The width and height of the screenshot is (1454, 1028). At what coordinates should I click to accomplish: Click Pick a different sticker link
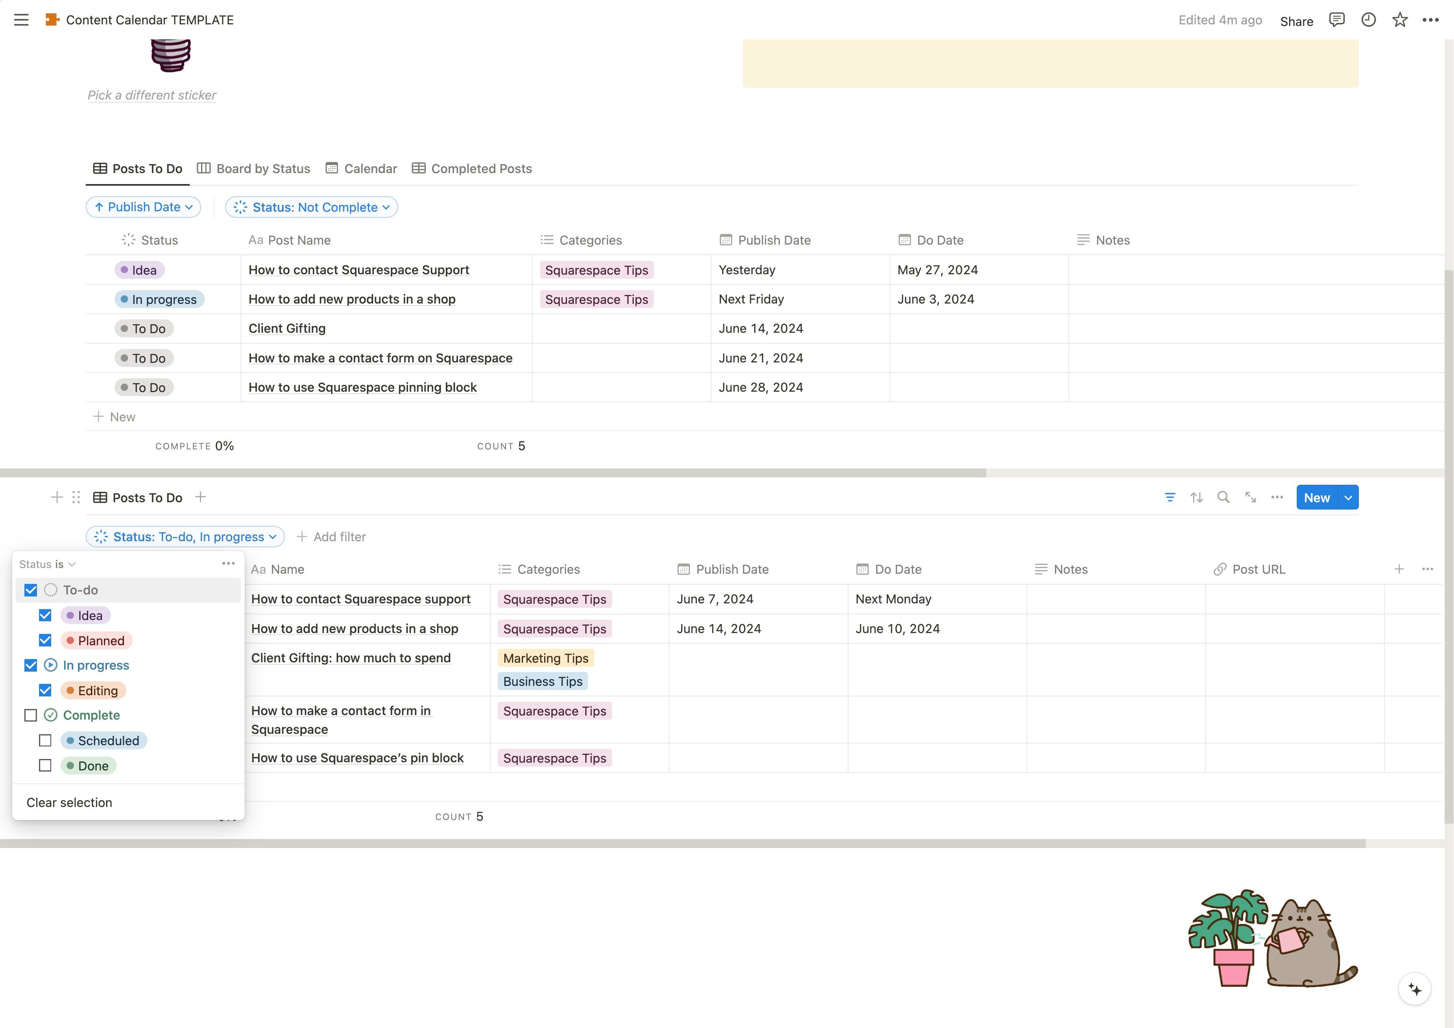152,95
